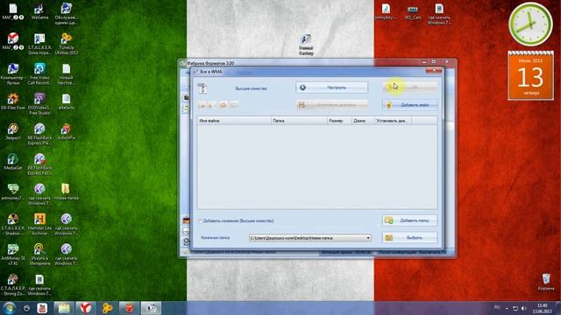Open the ActionPic desktop shortcut

[x=67, y=131]
